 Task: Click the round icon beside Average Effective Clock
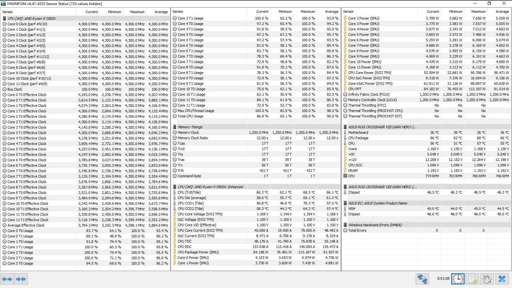tap(4, 225)
